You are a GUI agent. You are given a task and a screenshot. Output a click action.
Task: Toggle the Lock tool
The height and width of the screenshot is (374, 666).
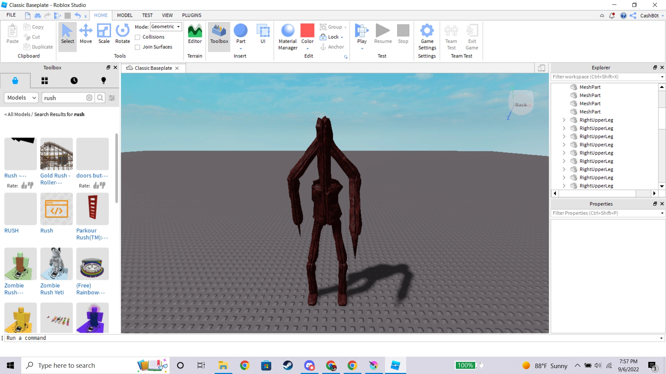coord(331,37)
